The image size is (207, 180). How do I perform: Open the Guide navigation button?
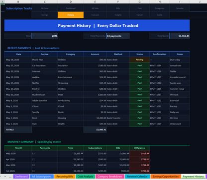(160, 15)
